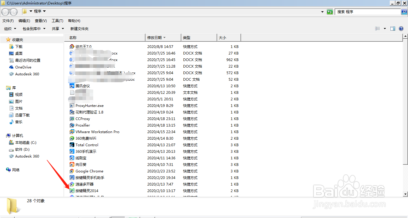This screenshot has width=408, height=218.
Task: Expand the 组织 dropdown menu
Action: (10, 29)
